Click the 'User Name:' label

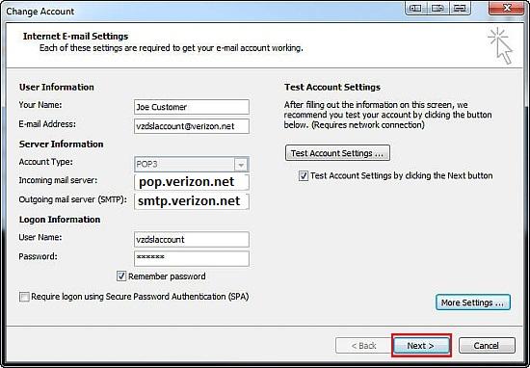pyautogui.click(x=40, y=237)
